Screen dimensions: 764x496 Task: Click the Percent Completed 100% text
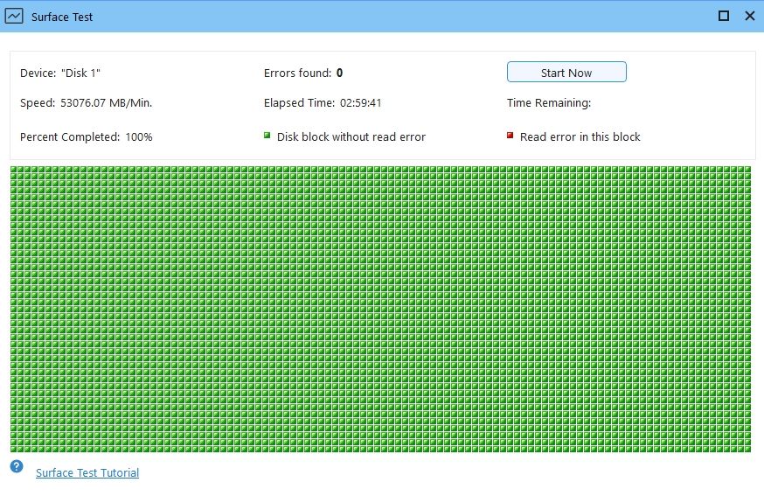(x=87, y=137)
